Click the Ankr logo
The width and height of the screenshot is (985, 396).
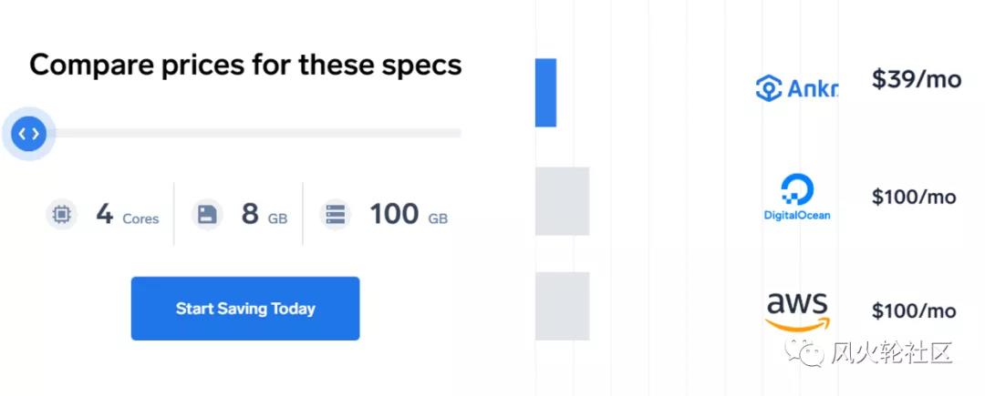[796, 87]
